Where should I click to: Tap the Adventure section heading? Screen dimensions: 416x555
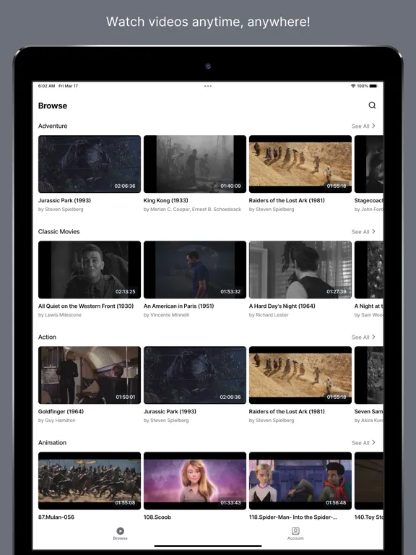click(x=53, y=126)
